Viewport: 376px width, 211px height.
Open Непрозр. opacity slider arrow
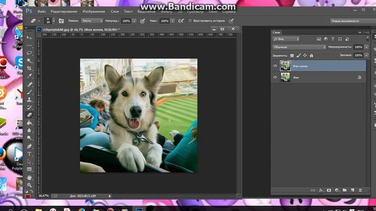(x=134, y=21)
